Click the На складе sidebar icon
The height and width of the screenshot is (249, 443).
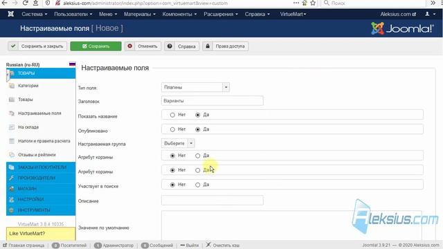(x=12, y=127)
